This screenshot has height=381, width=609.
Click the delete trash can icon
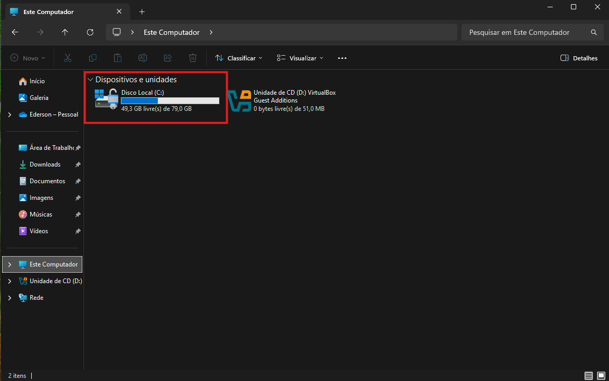pos(193,58)
